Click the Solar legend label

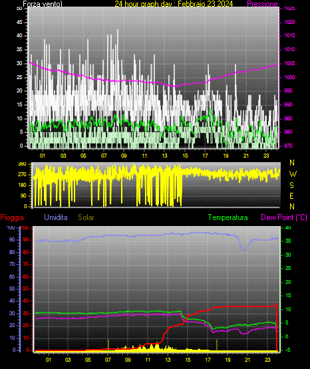(86, 217)
